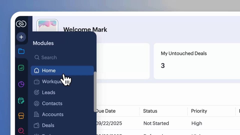This screenshot has width=240, height=135.
Task: Click the Zoho CRM logo icon
Action: tap(21, 24)
